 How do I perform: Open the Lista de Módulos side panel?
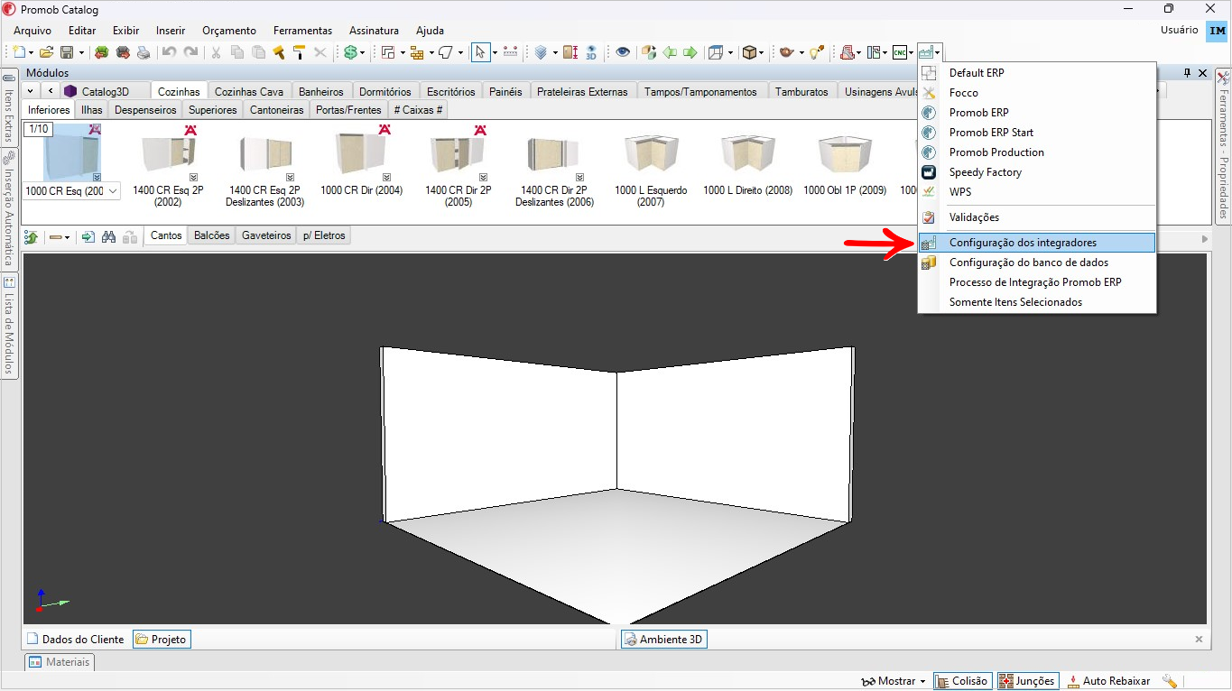[9, 327]
